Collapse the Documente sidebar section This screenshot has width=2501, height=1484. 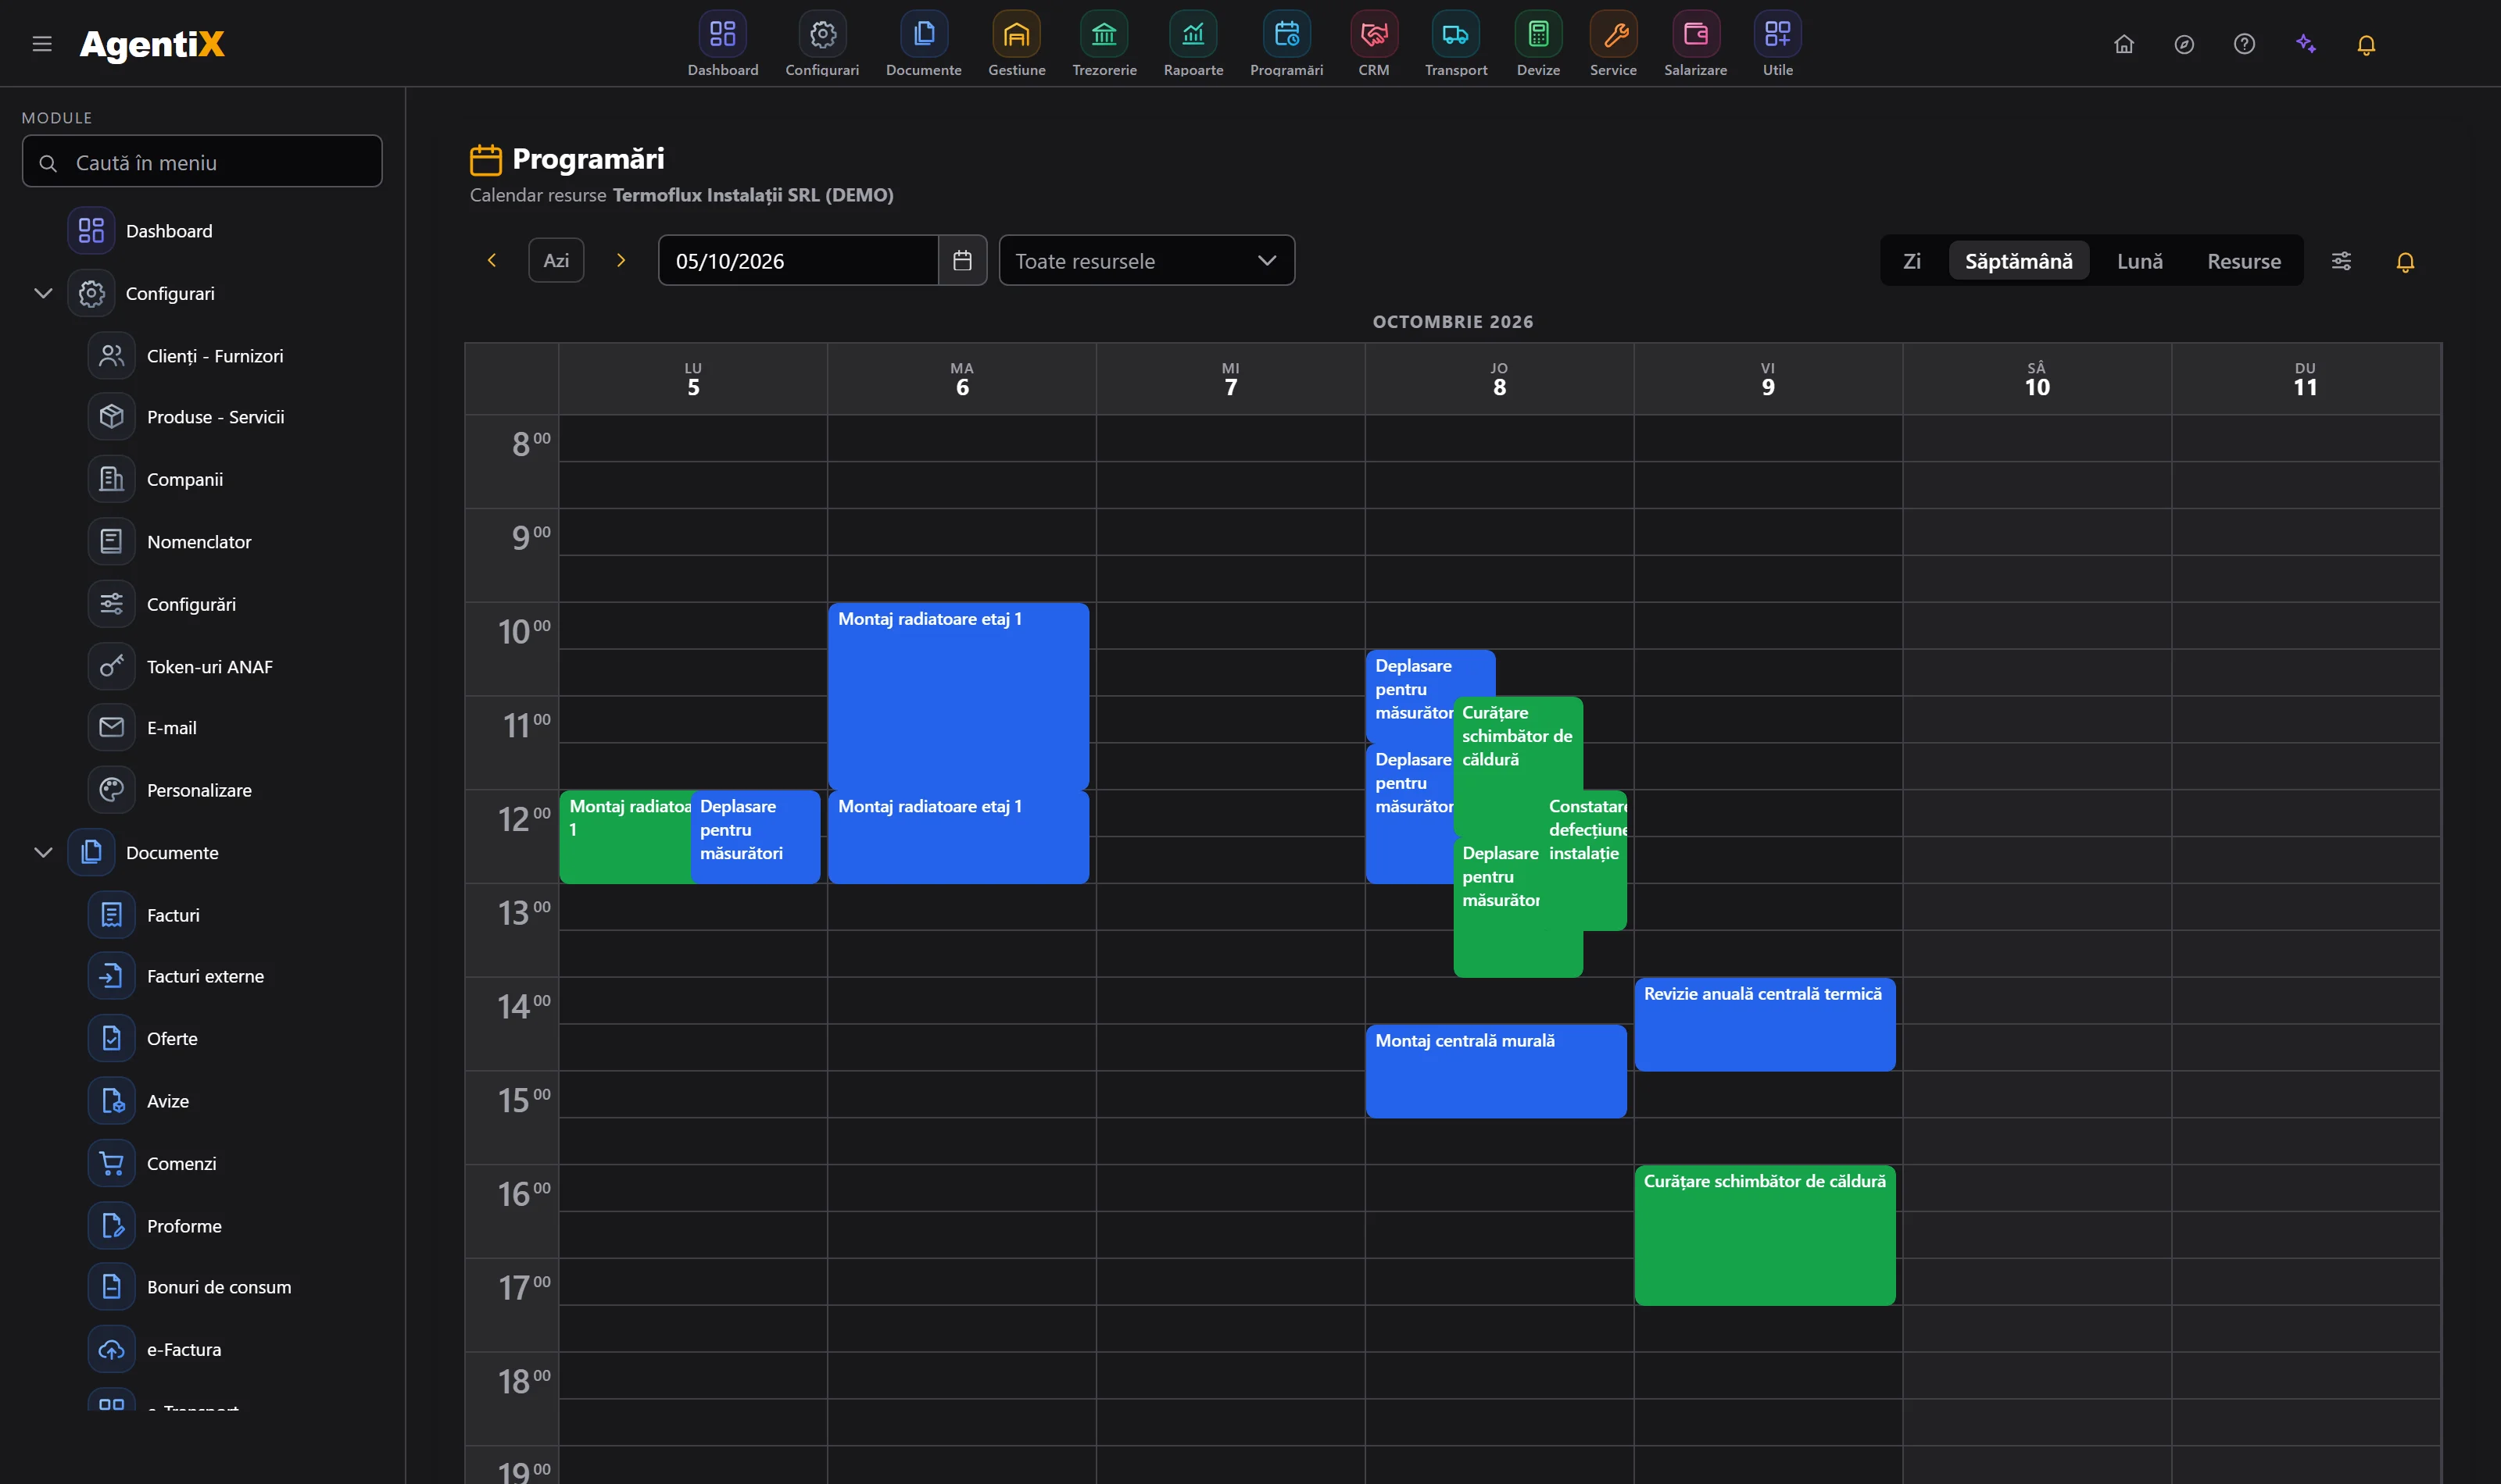43,852
